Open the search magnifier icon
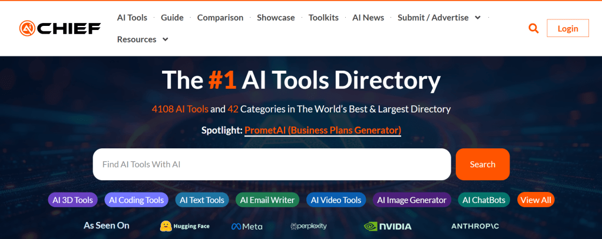The height and width of the screenshot is (239, 602). point(533,28)
